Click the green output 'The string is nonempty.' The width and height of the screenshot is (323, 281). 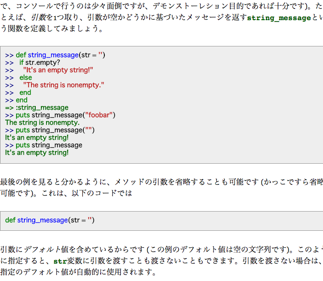point(42,122)
